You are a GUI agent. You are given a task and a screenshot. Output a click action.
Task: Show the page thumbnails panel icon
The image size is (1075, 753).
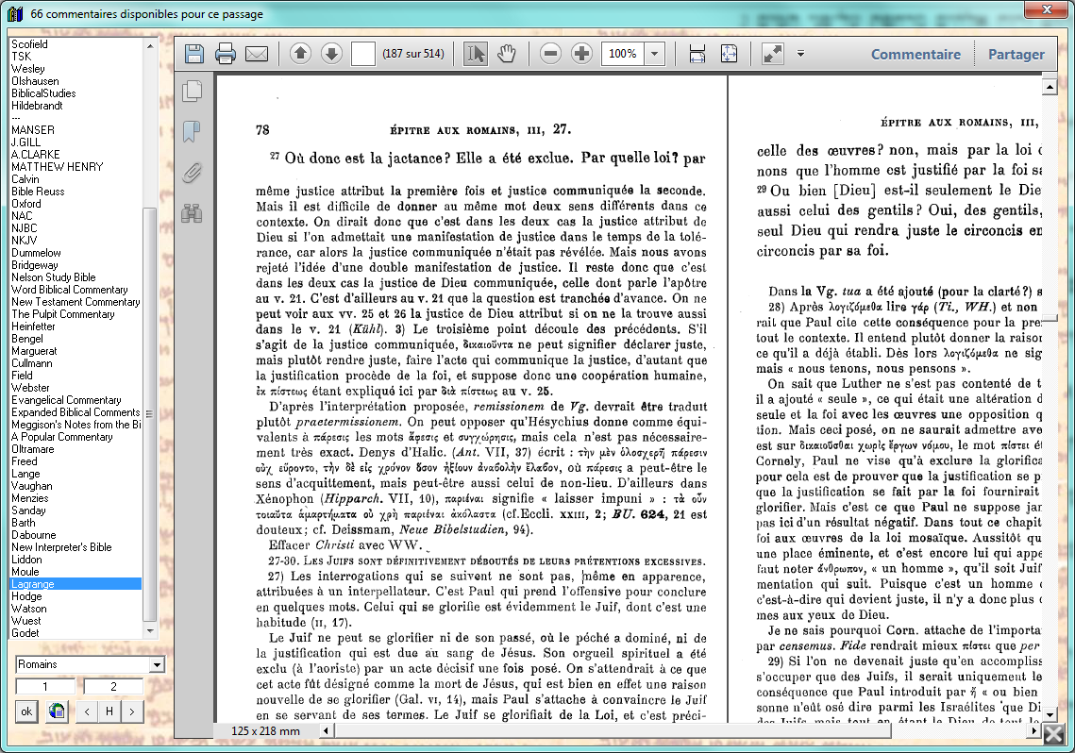192,92
